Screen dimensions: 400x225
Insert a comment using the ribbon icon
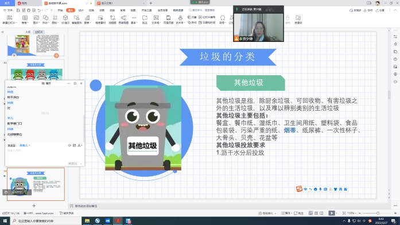pyautogui.click(x=145, y=19)
